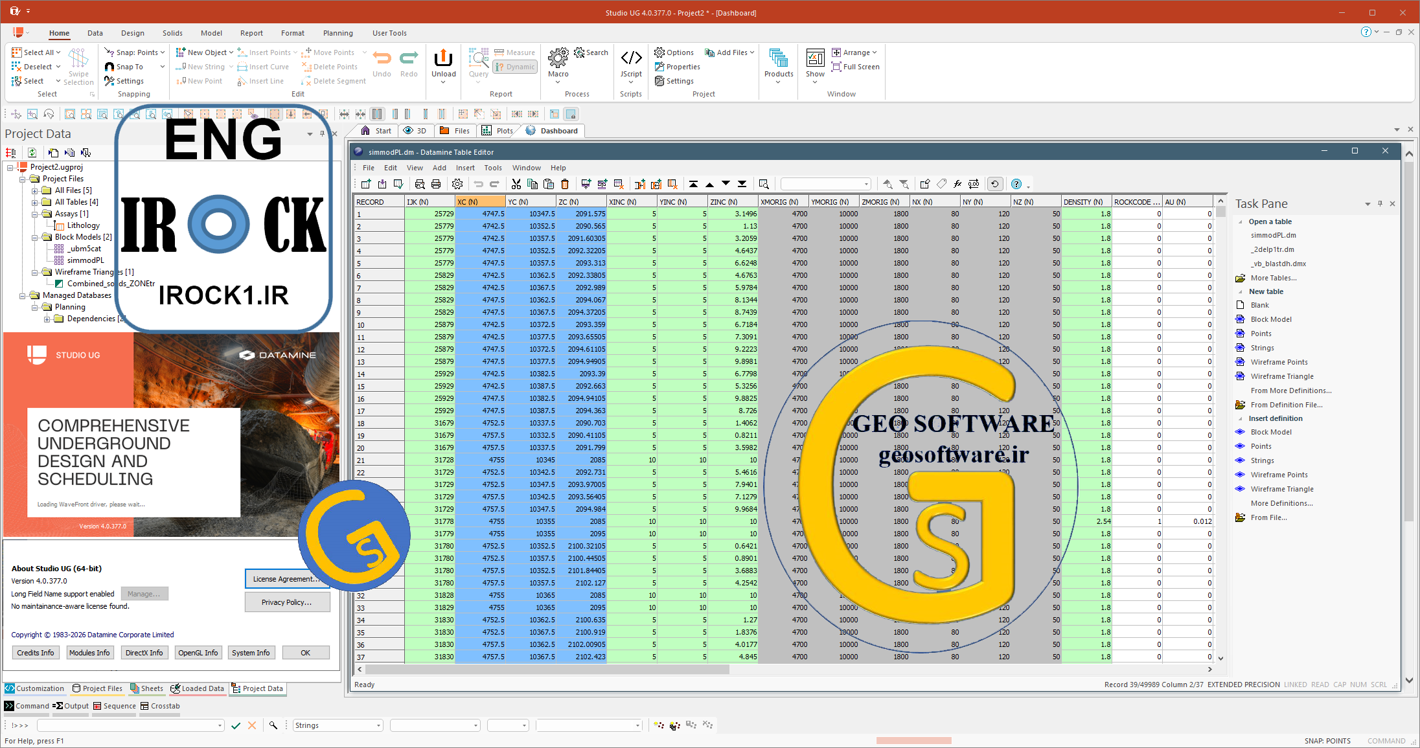Click the Swipe Selection tool
Viewport: 1420px width, 748px height.
[78, 67]
